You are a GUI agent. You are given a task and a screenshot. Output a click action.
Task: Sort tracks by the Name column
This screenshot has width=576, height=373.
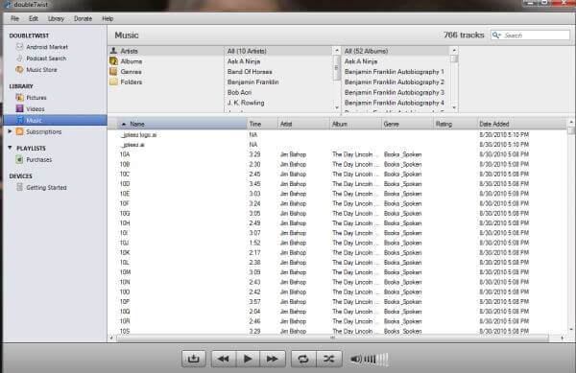point(182,124)
